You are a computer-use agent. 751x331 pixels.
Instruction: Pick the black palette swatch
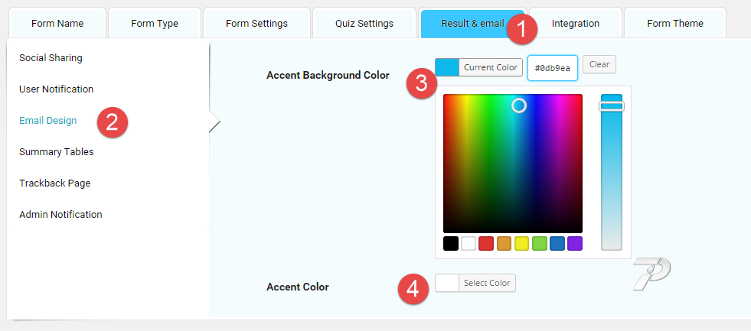coord(451,243)
